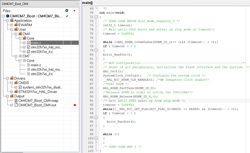The width and height of the screenshot is (250, 153).
Task: Collapse the greyed CM7 folder
Action: pyautogui.click(x=16, y=56)
